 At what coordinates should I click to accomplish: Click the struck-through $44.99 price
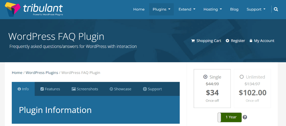[x=212, y=84]
